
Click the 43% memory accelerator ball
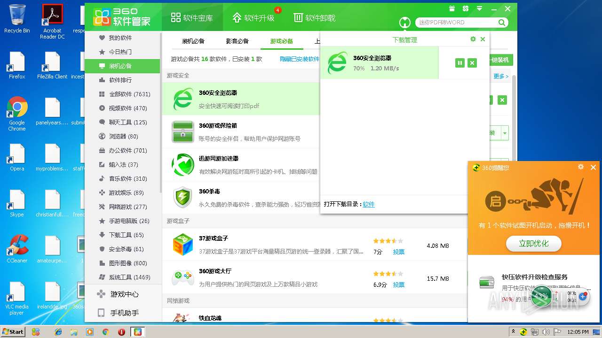tap(541, 296)
